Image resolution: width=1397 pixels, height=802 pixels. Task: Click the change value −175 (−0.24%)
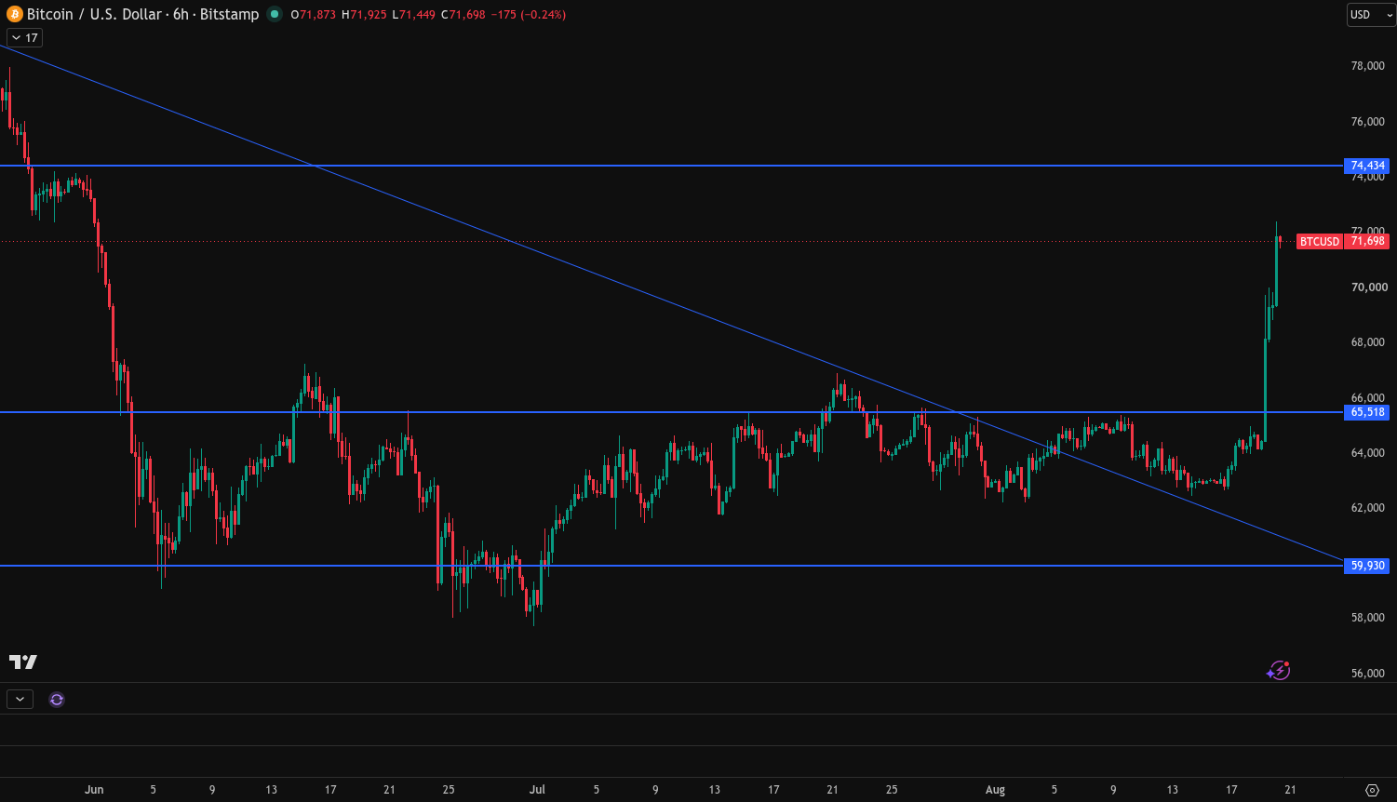pyautogui.click(x=528, y=15)
